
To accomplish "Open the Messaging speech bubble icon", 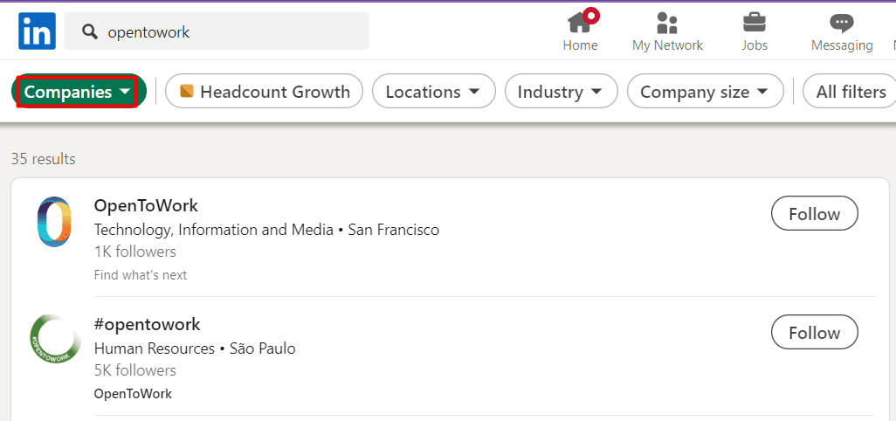I will click(842, 23).
